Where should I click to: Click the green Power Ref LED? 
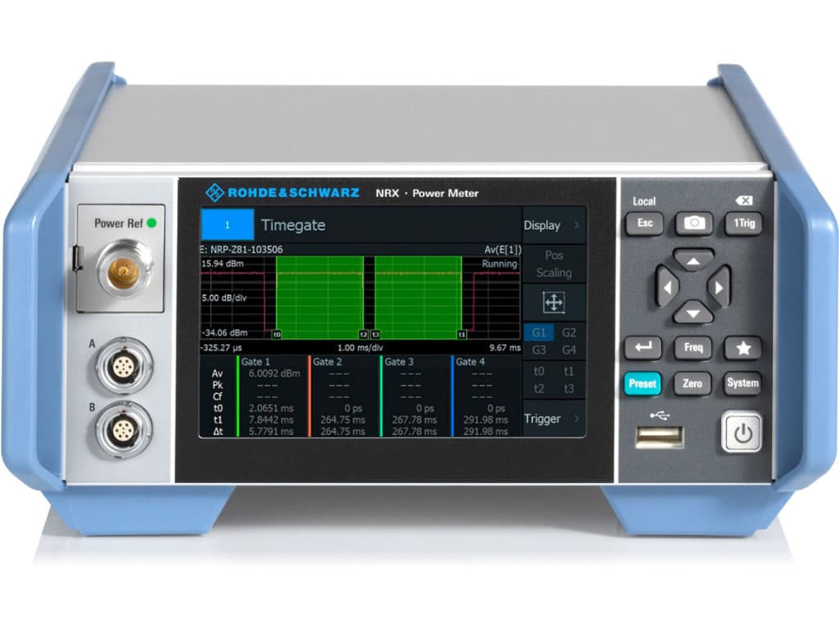[x=152, y=223]
